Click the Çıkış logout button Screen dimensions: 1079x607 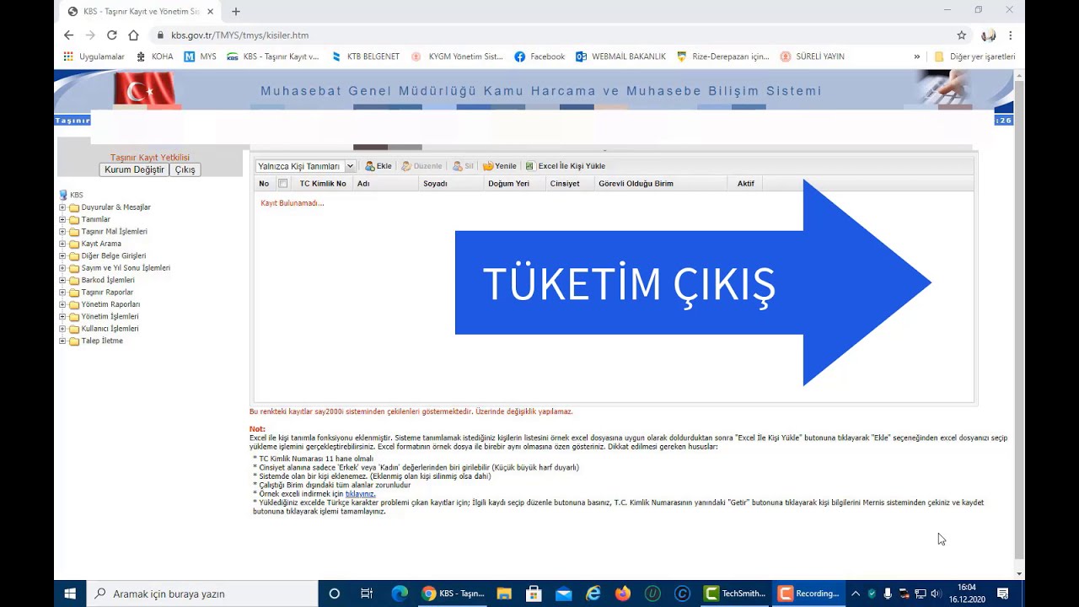pyautogui.click(x=185, y=169)
